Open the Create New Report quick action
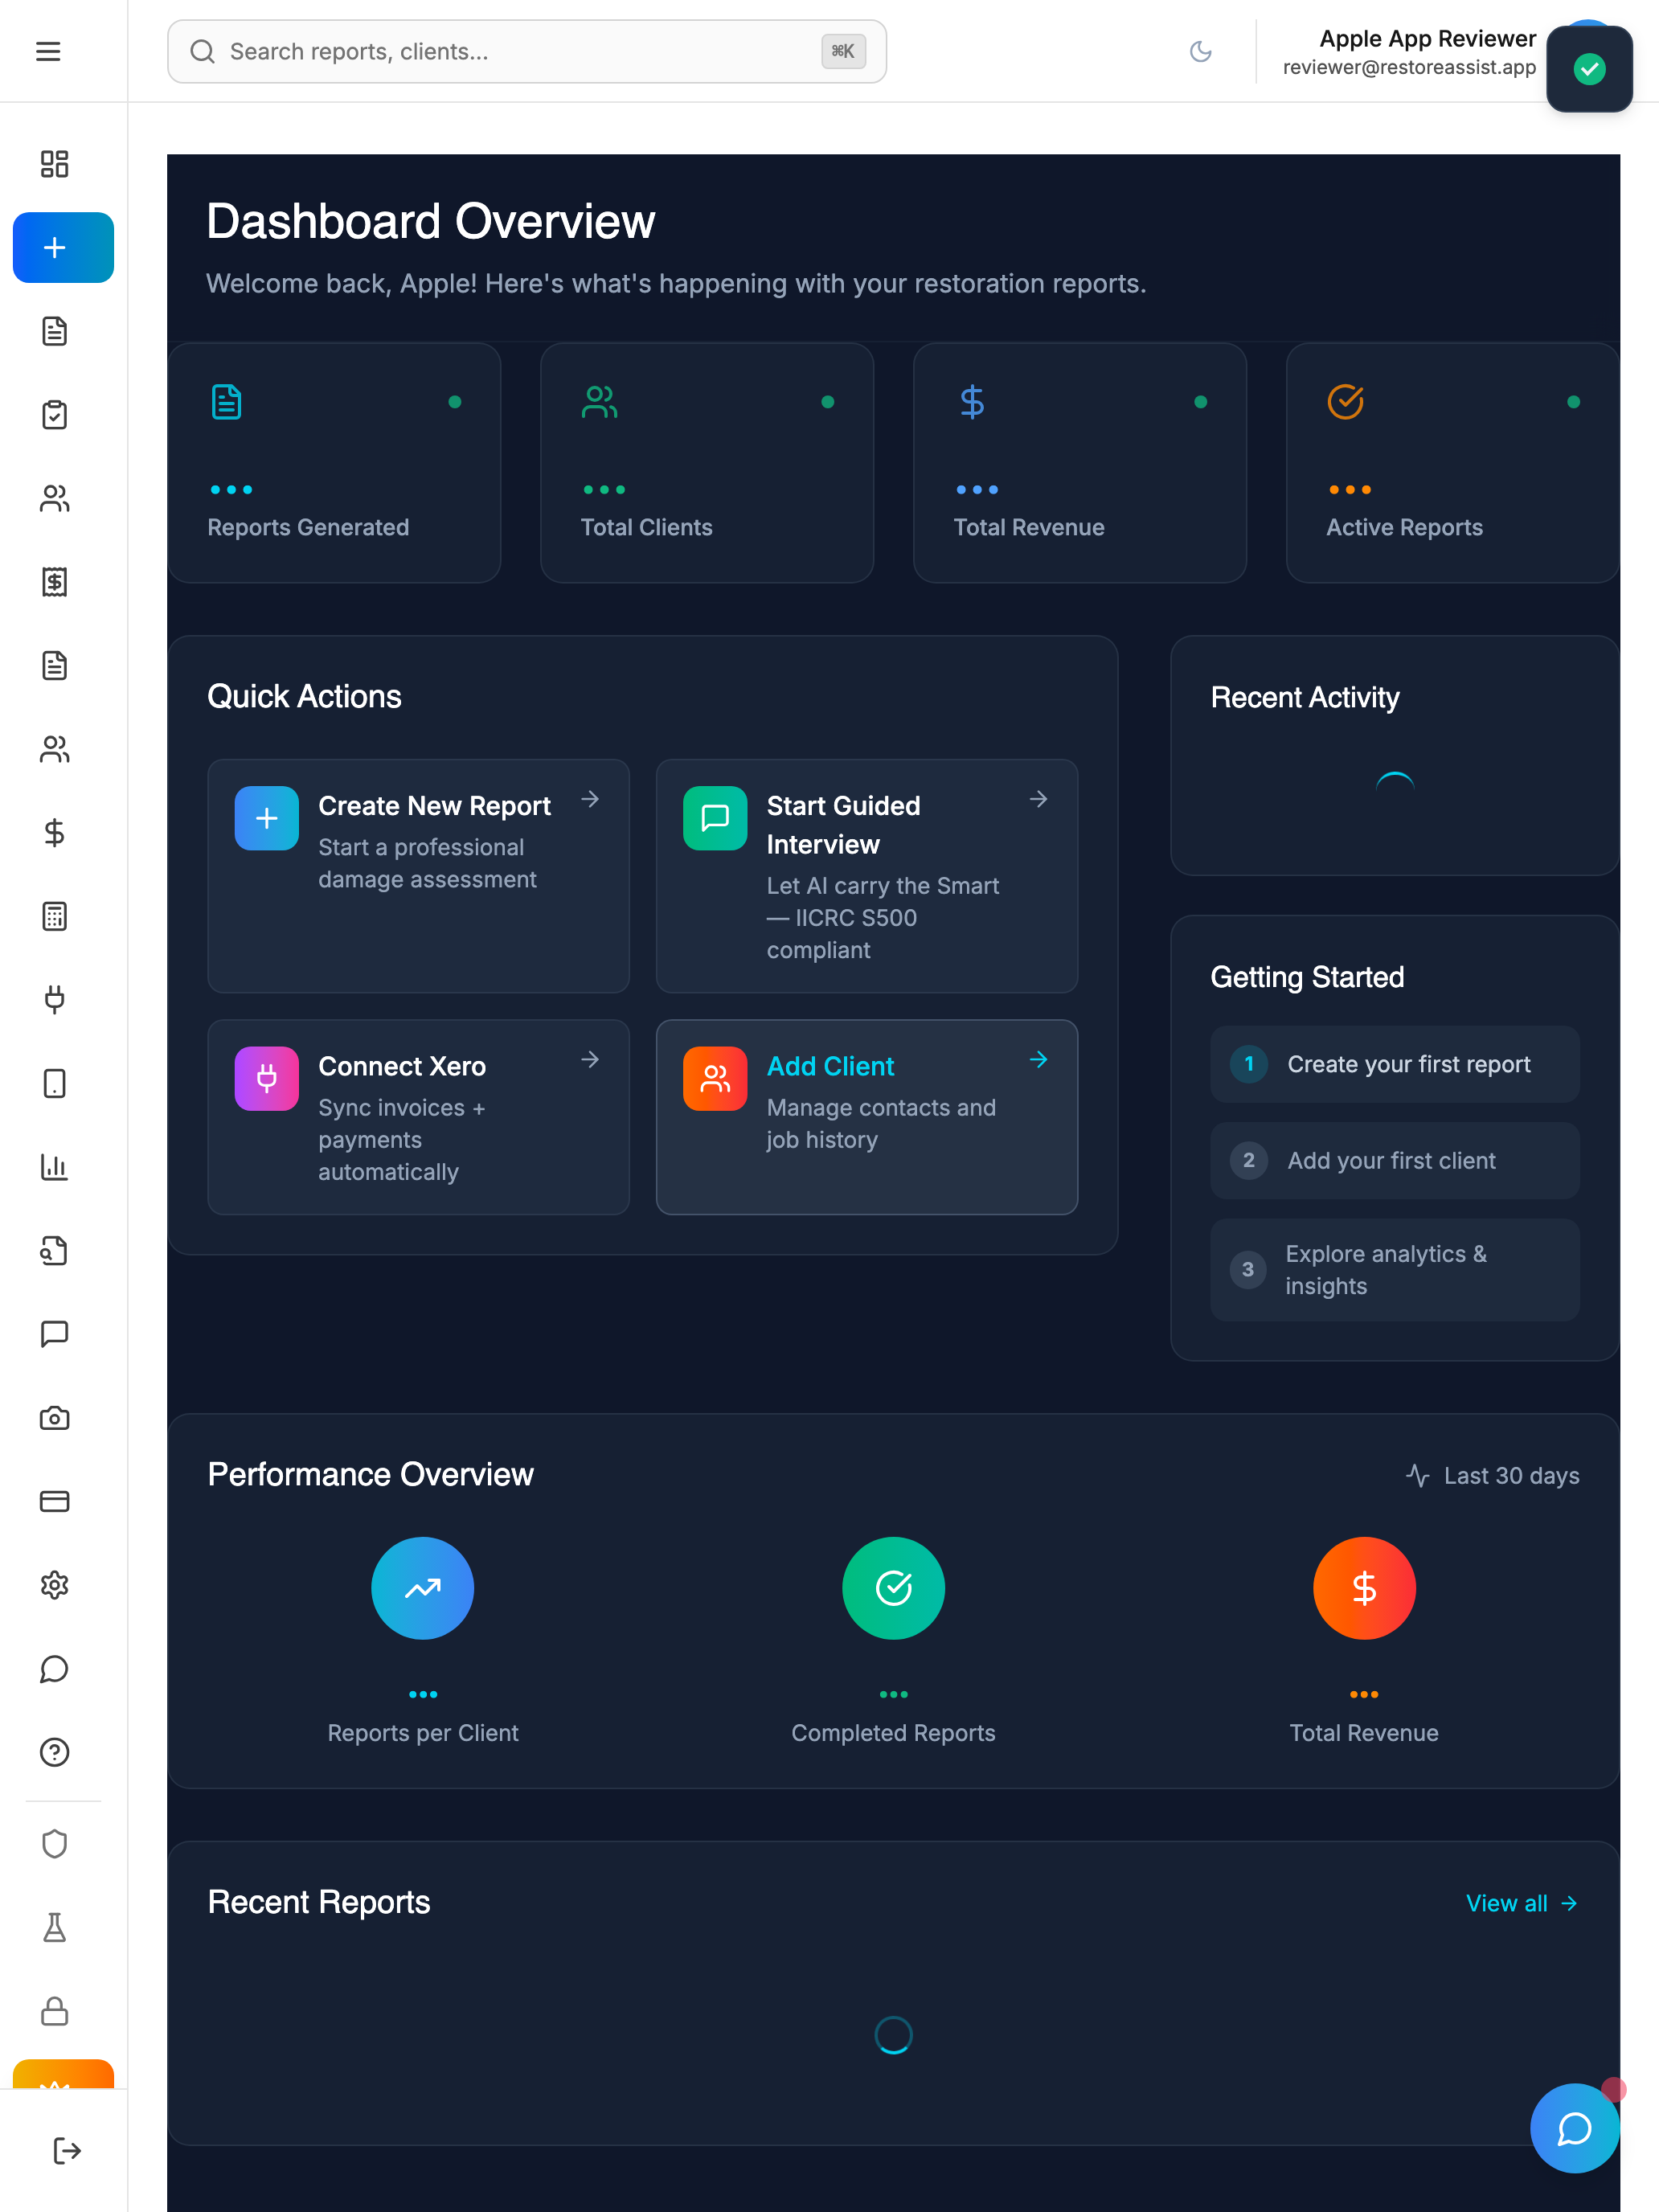Image resolution: width=1659 pixels, height=2212 pixels. (418, 875)
